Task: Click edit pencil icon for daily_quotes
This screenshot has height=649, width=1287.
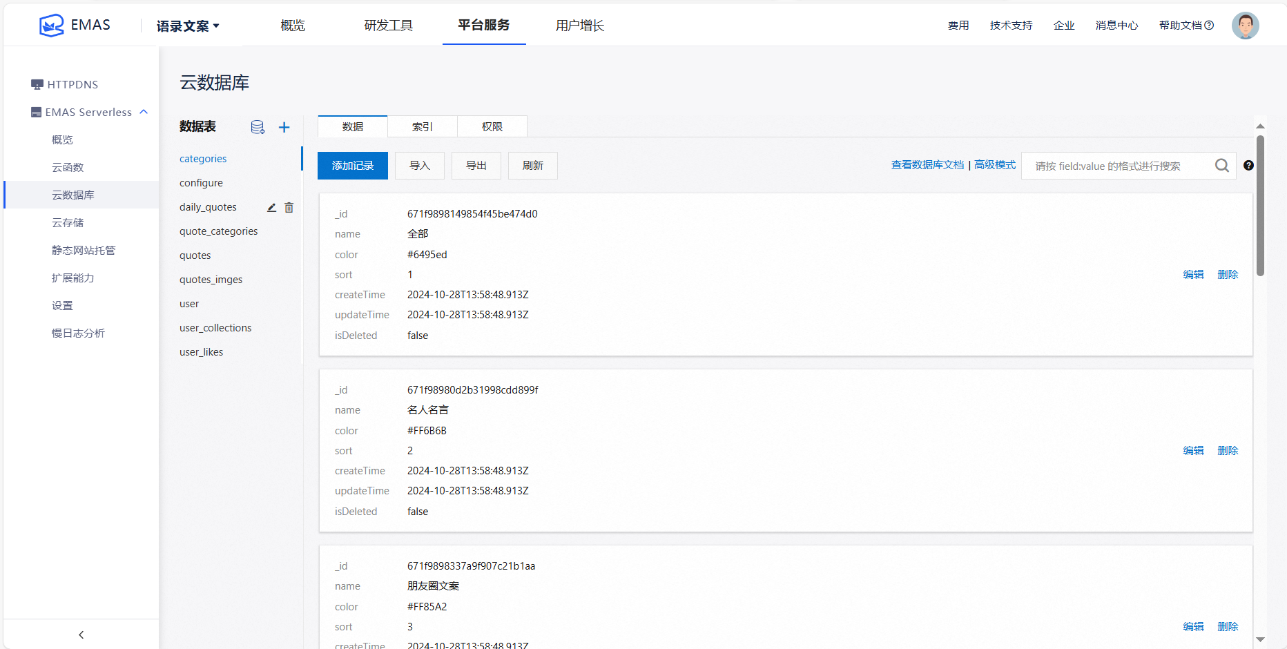Action: coord(271,207)
